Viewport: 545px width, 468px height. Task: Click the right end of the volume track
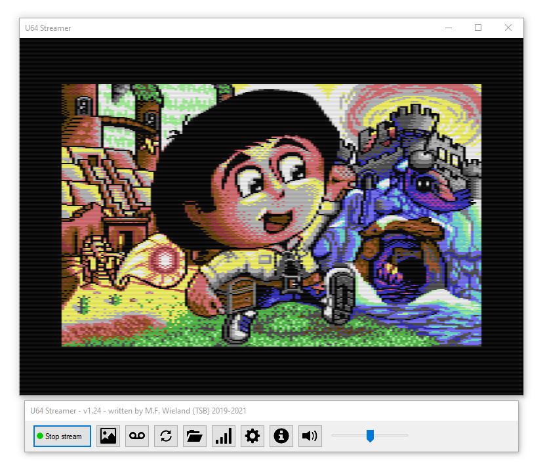(x=406, y=435)
